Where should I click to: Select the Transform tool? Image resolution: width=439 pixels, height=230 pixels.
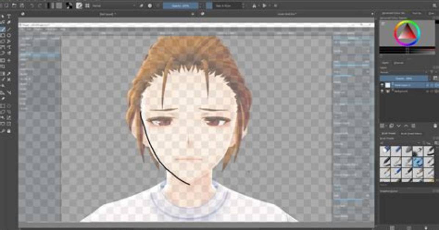coord(3,60)
